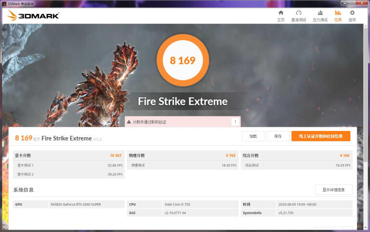
Task: Open the Stress Test (压力测试) tab
Action: [320, 16]
